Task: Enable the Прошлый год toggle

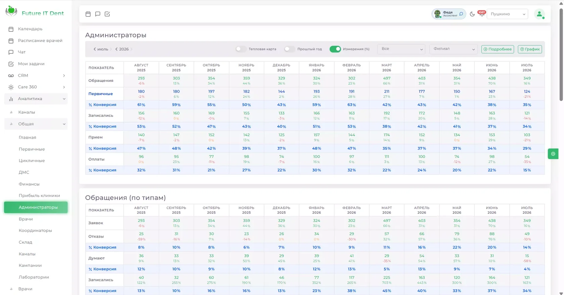Action: point(289,49)
